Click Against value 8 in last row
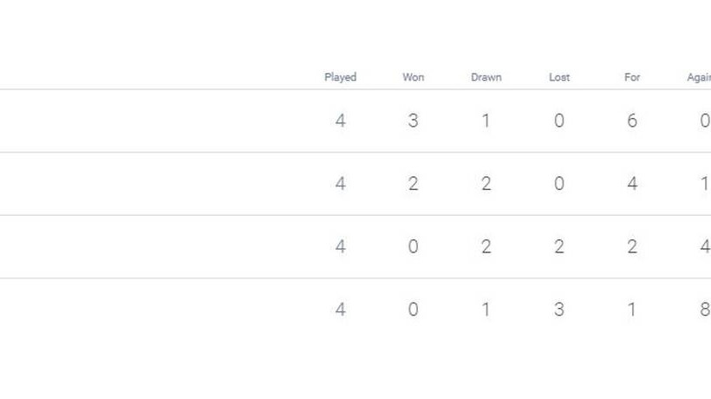This screenshot has width=711, height=399. point(704,309)
